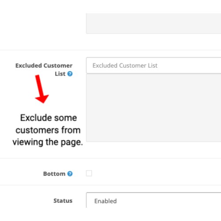Screen dimensions: 221x221
Task: Click the 'Exclude some' annotation line
Action: (49, 118)
